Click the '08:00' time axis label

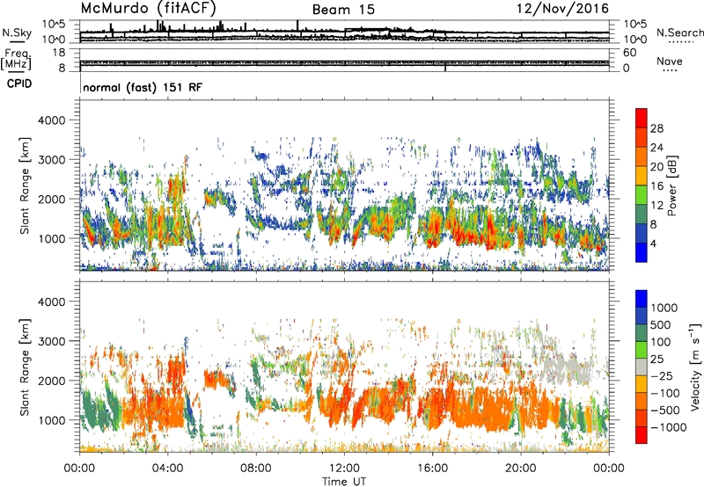(x=256, y=469)
